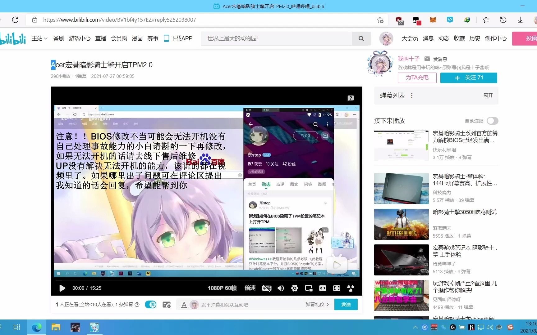Focus the bilibili search field
This screenshot has height=335, width=537.
click(277, 38)
